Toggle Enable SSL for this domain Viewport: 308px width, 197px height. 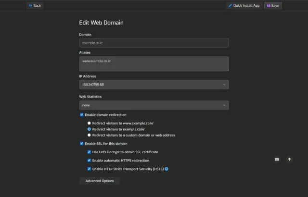tap(81, 144)
